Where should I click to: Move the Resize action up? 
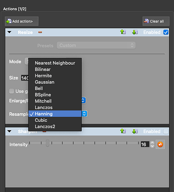tap(123, 32)
